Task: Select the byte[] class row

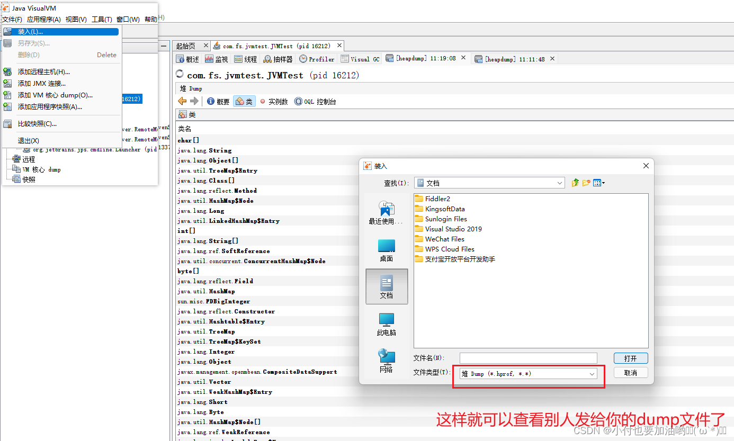Action: (x=455, y=271)
